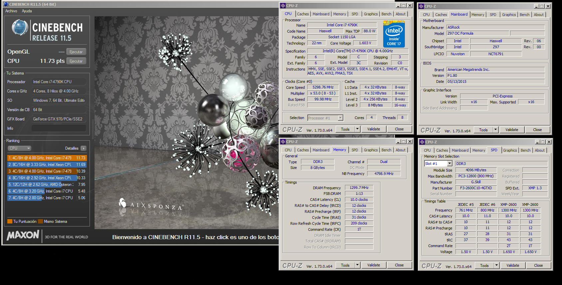Click the Part Number F3-2600C10-4GTXD field
The width and height of the screenshot is (562, 285).
pos(476,188)
